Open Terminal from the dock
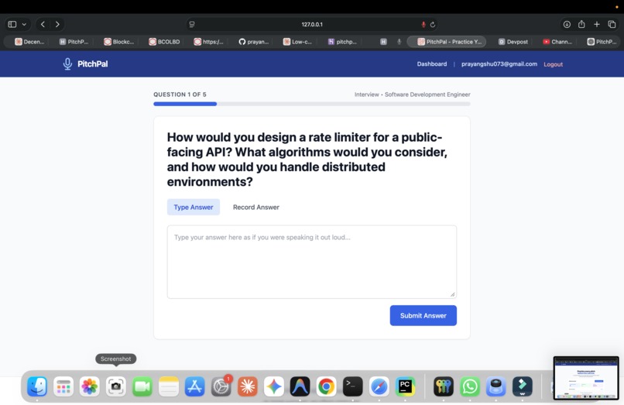Image resolution: width=624 pixels, height=405 pixels. [x=352, y=386]
